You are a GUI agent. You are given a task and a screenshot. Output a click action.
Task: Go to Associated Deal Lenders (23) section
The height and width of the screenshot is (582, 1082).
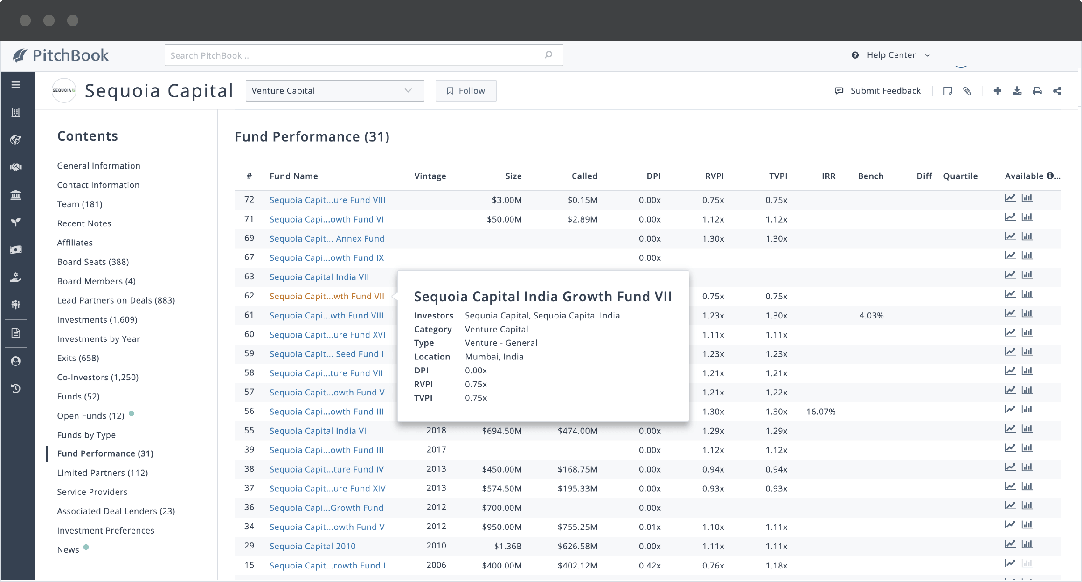(x=116, y=511)
